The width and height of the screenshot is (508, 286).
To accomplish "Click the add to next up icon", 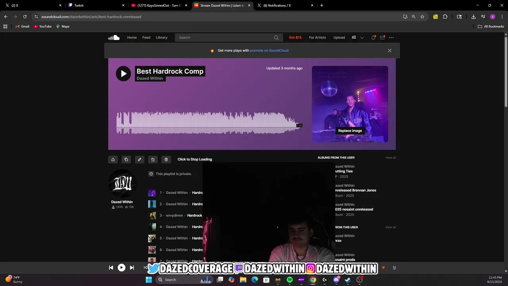I will (x=153, y=159).
